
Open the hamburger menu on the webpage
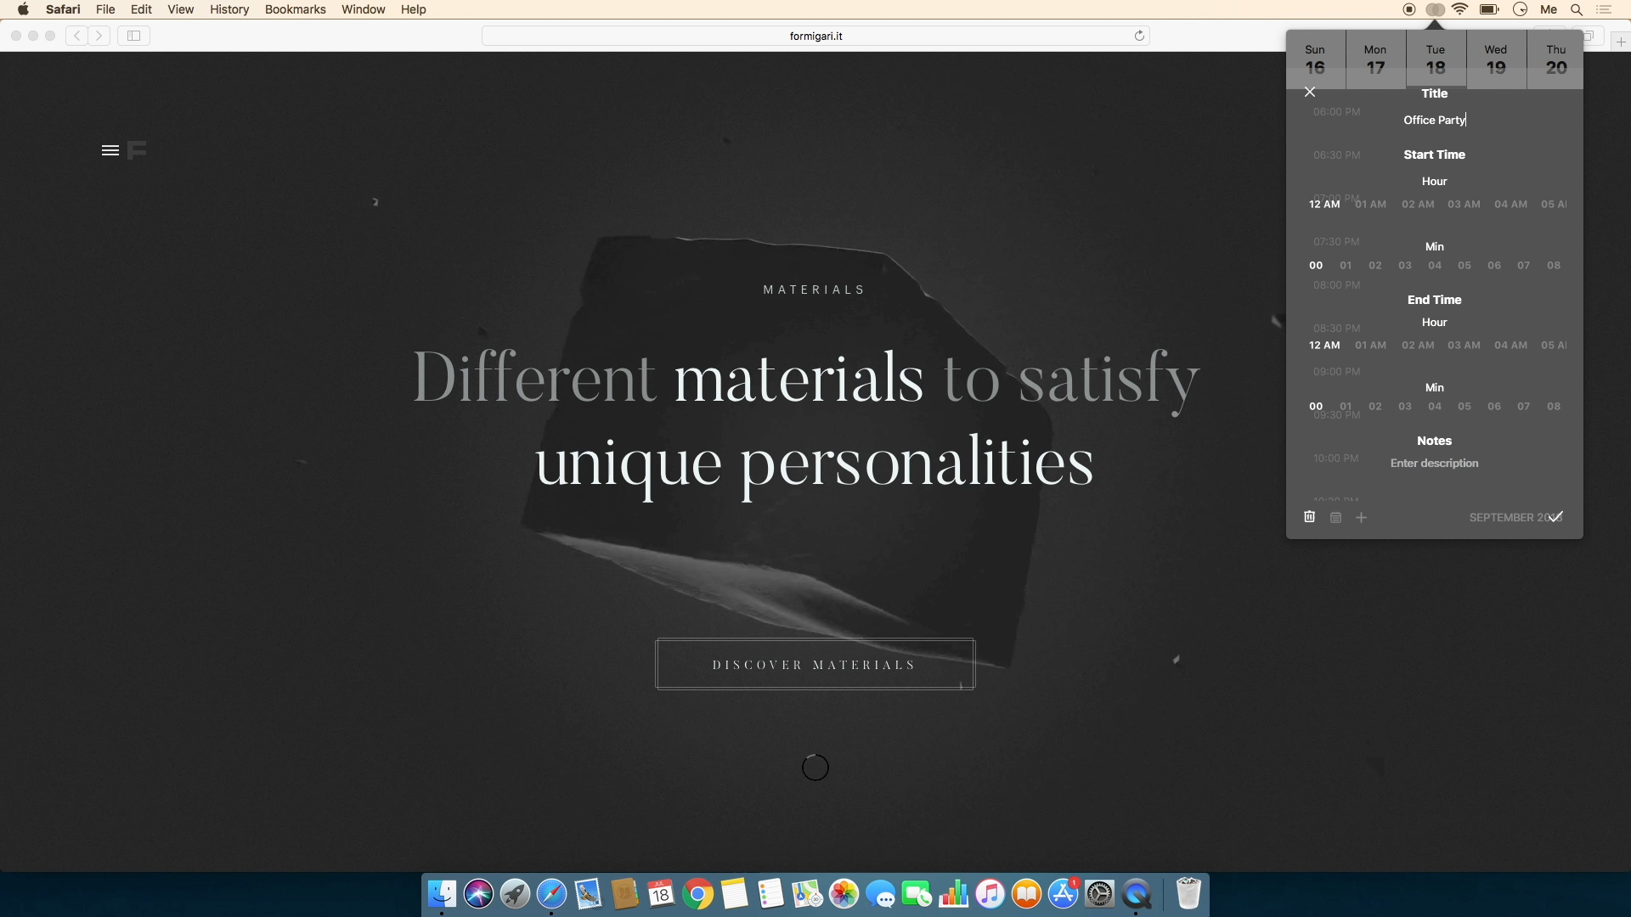[x=110, y=150]
